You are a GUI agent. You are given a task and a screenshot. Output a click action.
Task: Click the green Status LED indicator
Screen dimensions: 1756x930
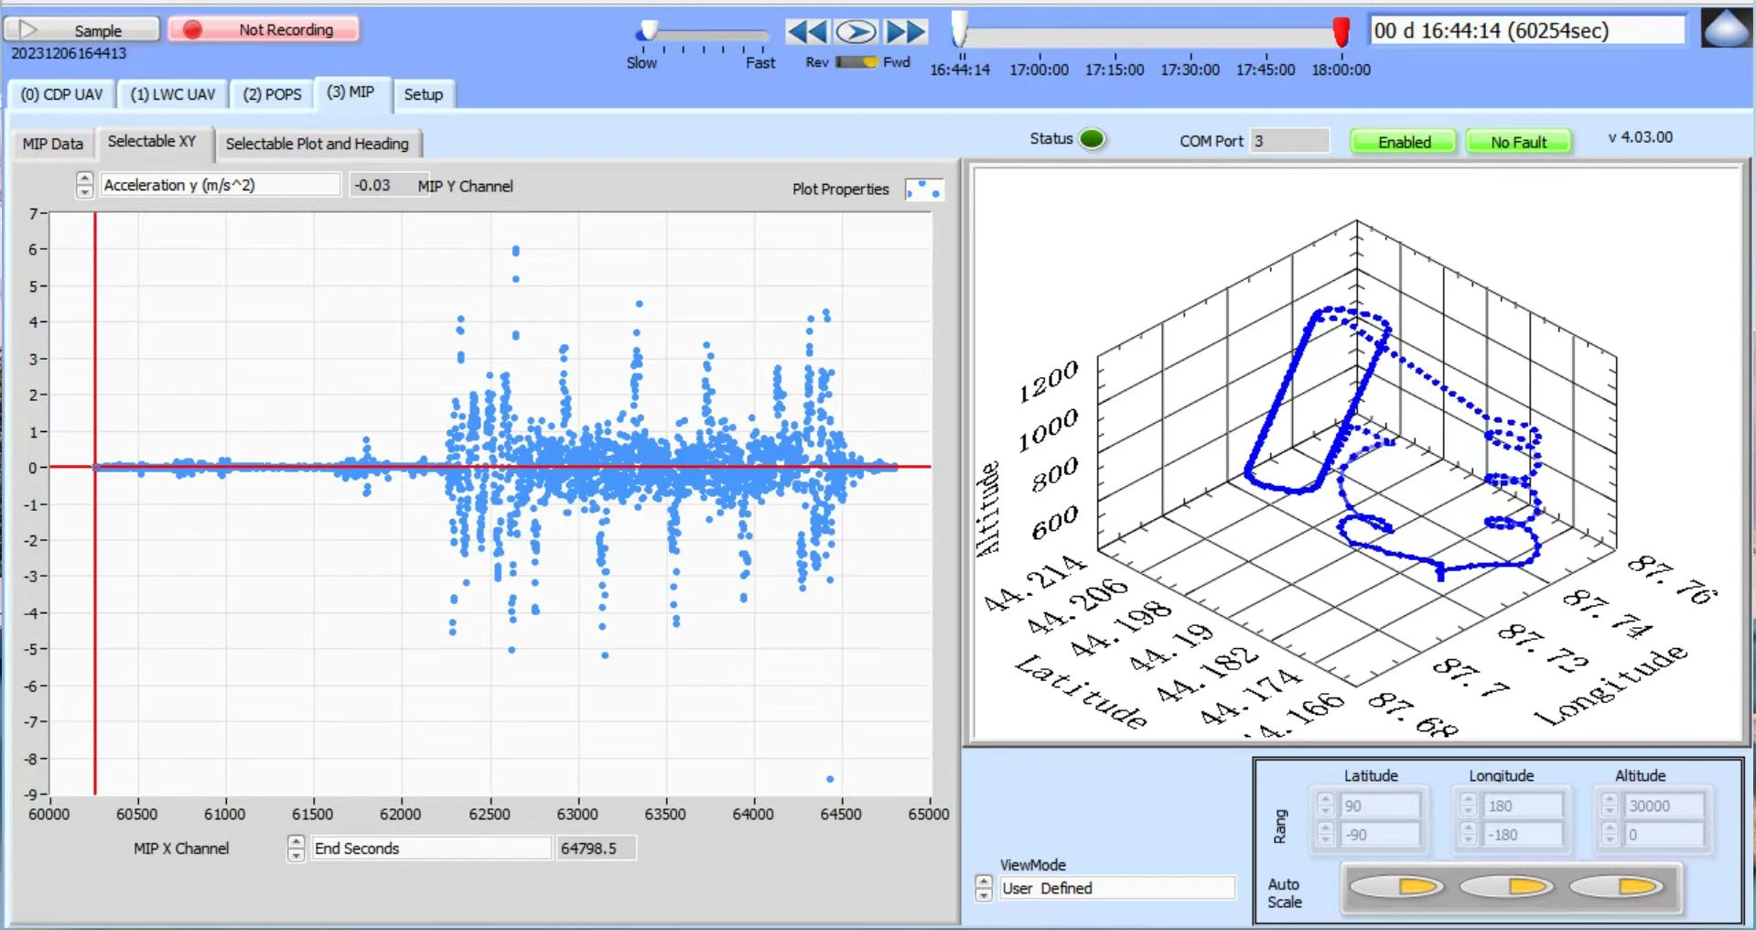coord(1091,139)
